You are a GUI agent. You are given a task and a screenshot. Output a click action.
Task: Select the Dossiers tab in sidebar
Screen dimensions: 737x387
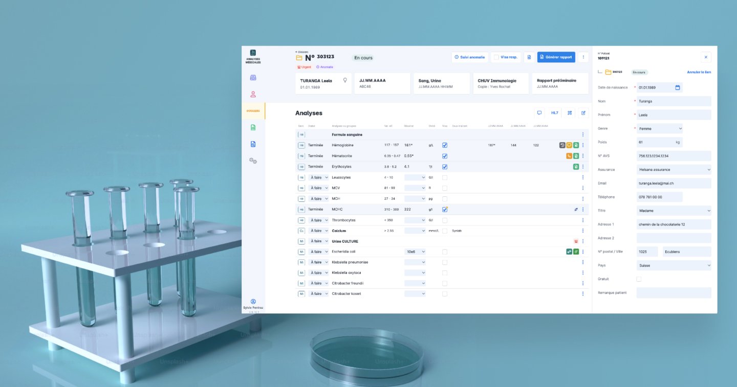tap(253, 111)
